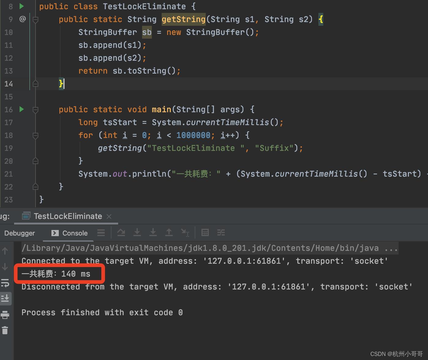Click the fold end marker on line 22
The height and width of the screenshot is (360, 428).
tap(36, 186)
